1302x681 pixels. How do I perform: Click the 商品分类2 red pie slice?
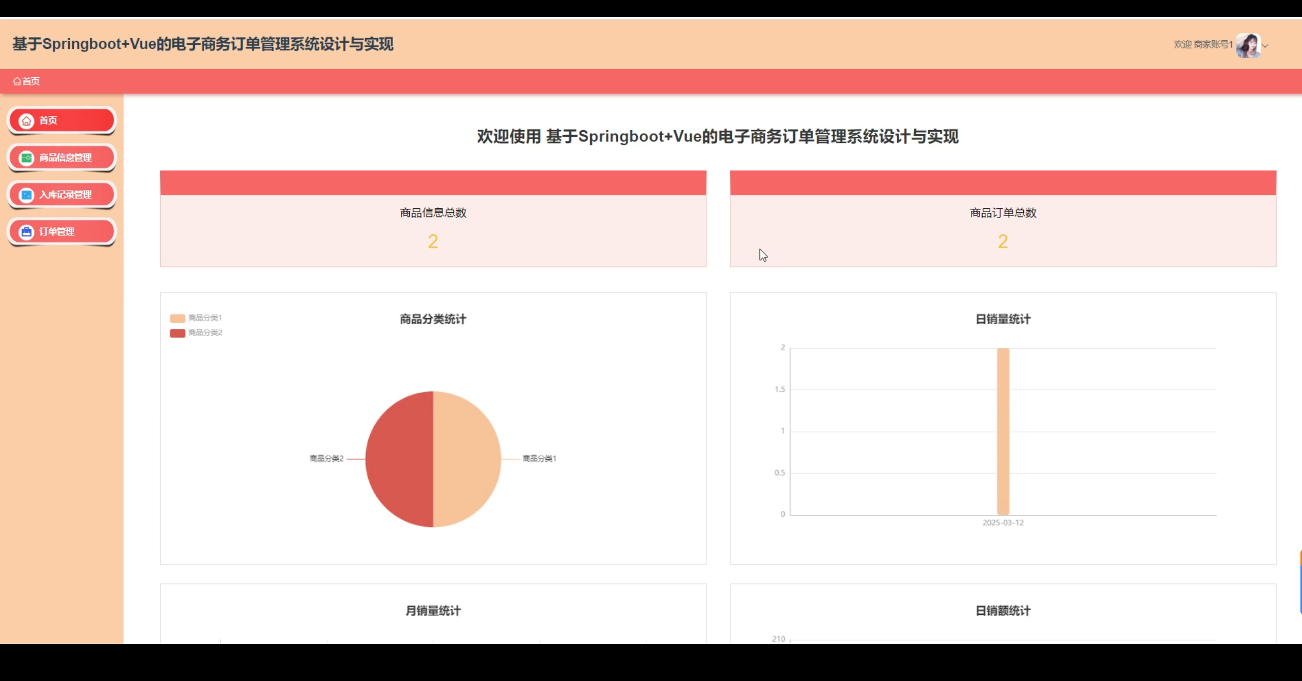(x=399, y=459)
